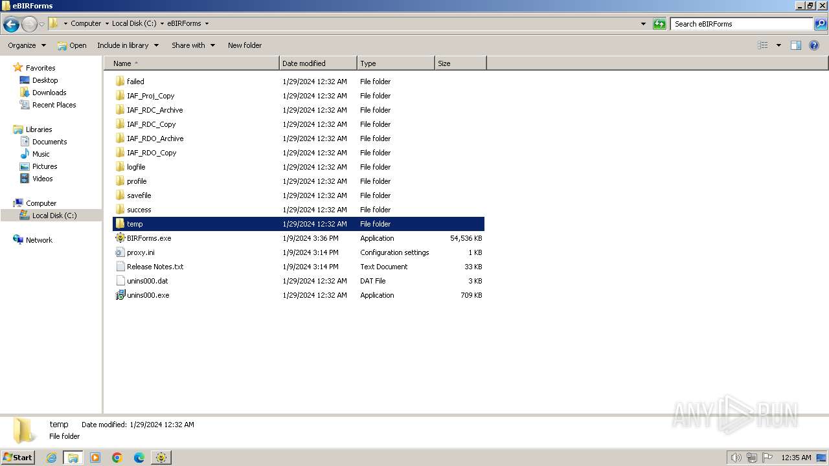
Task: Open Windows Media Player from the taskbar
Action: tap(95, 458)
